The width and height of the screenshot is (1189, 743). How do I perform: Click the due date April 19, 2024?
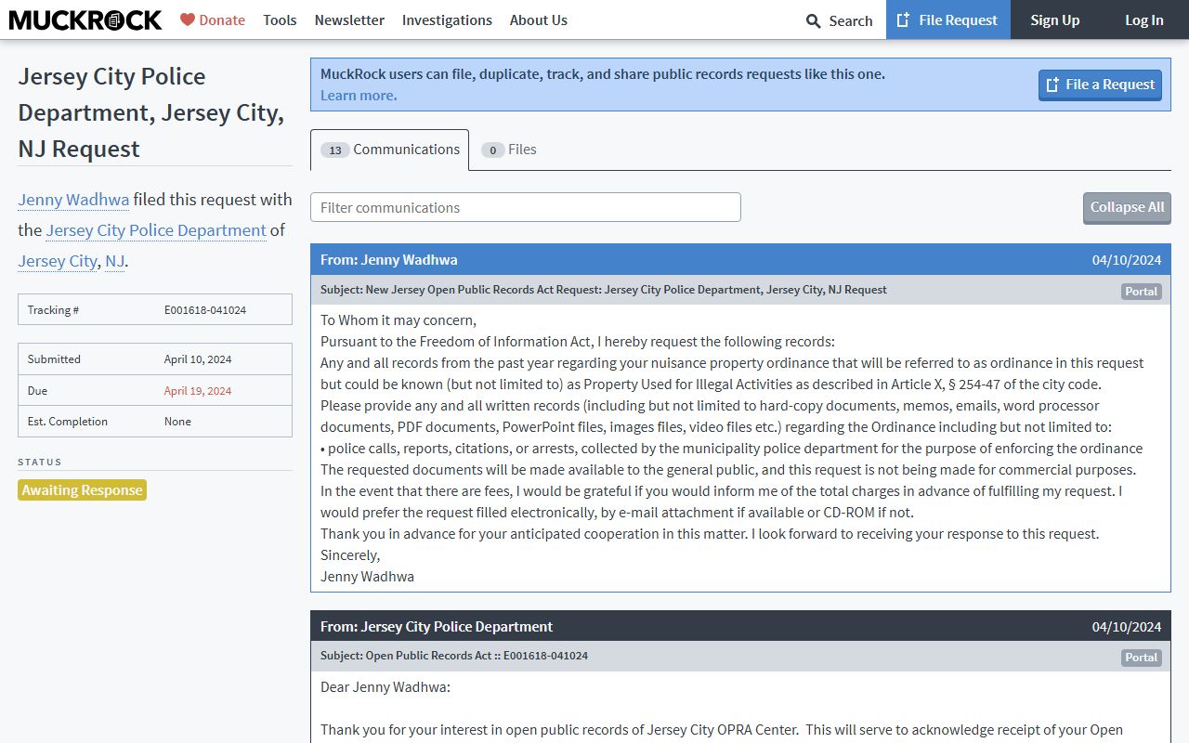[198, 391]
